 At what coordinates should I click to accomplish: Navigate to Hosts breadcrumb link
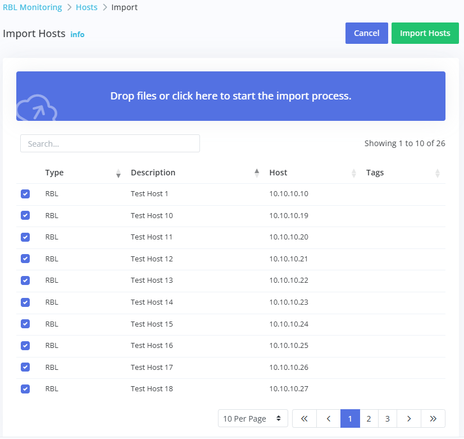tap(87, 7)
